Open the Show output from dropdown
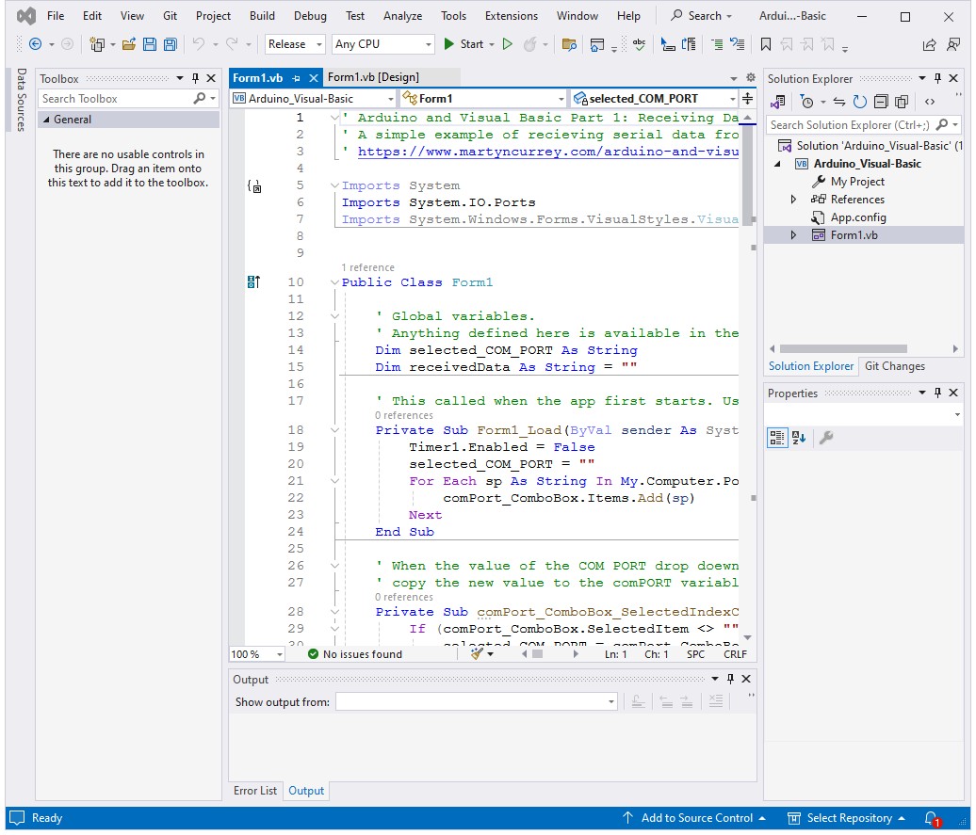This screenshot has width=976, height=835. pyautogui.click(x=477, y=702)
